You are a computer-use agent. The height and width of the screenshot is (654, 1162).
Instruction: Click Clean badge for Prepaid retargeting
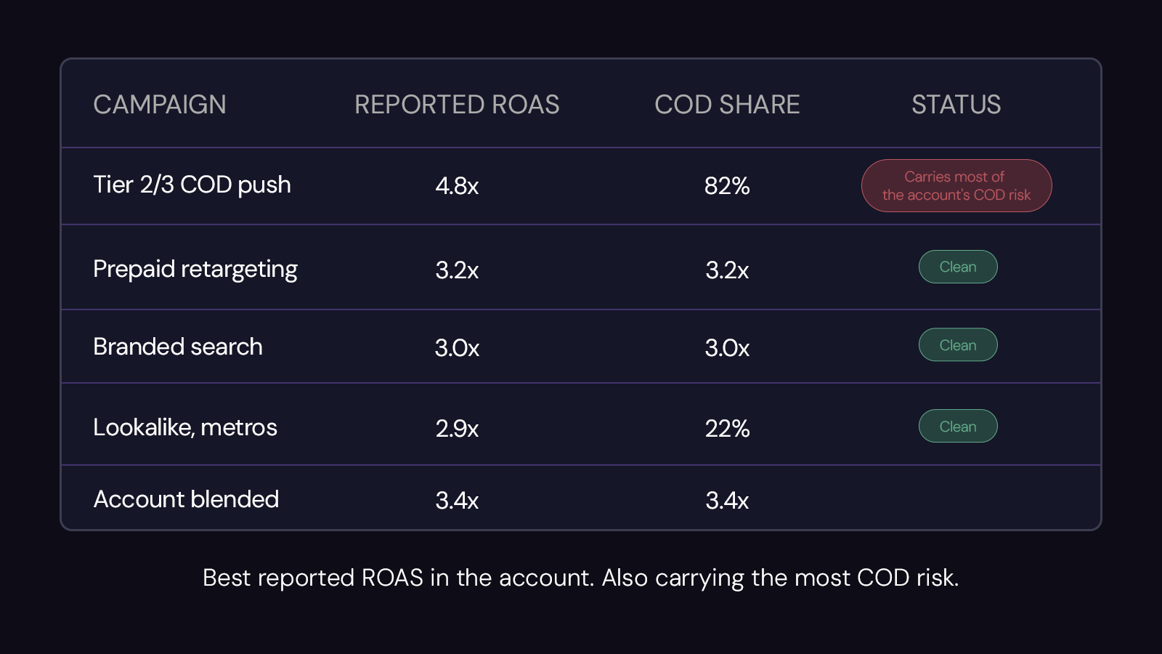[x=958, y=267]
